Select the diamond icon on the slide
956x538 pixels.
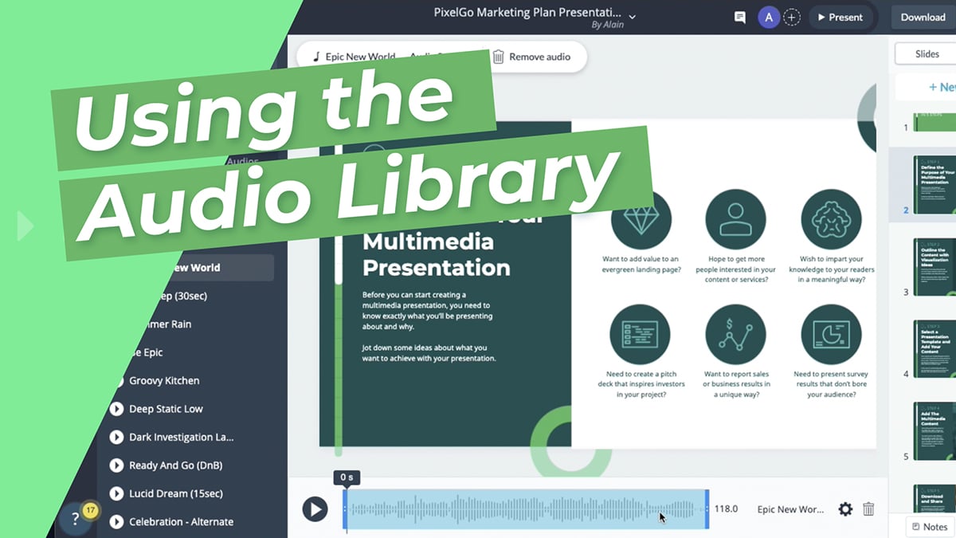pos(641,219)
